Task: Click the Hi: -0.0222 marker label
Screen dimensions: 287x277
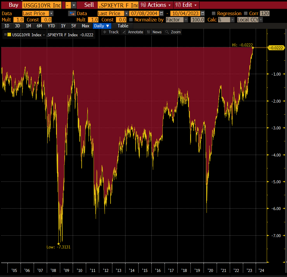Action: [x=242, y=45]
